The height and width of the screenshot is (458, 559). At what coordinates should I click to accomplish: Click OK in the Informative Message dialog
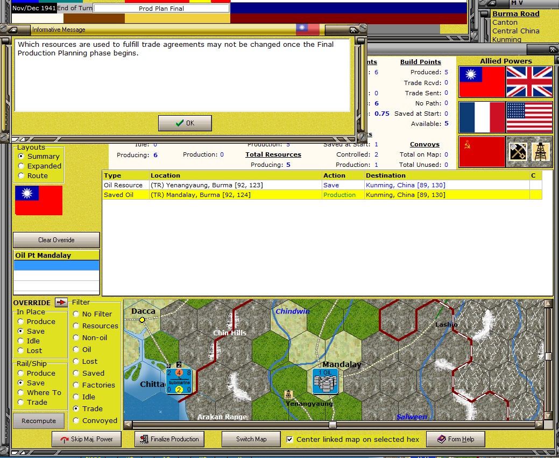185,123
